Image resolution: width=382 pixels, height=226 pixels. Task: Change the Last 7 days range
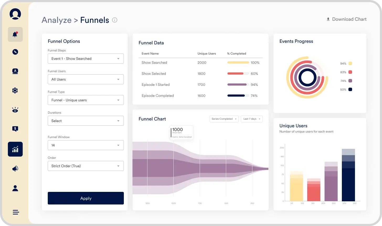coord(252,119)
